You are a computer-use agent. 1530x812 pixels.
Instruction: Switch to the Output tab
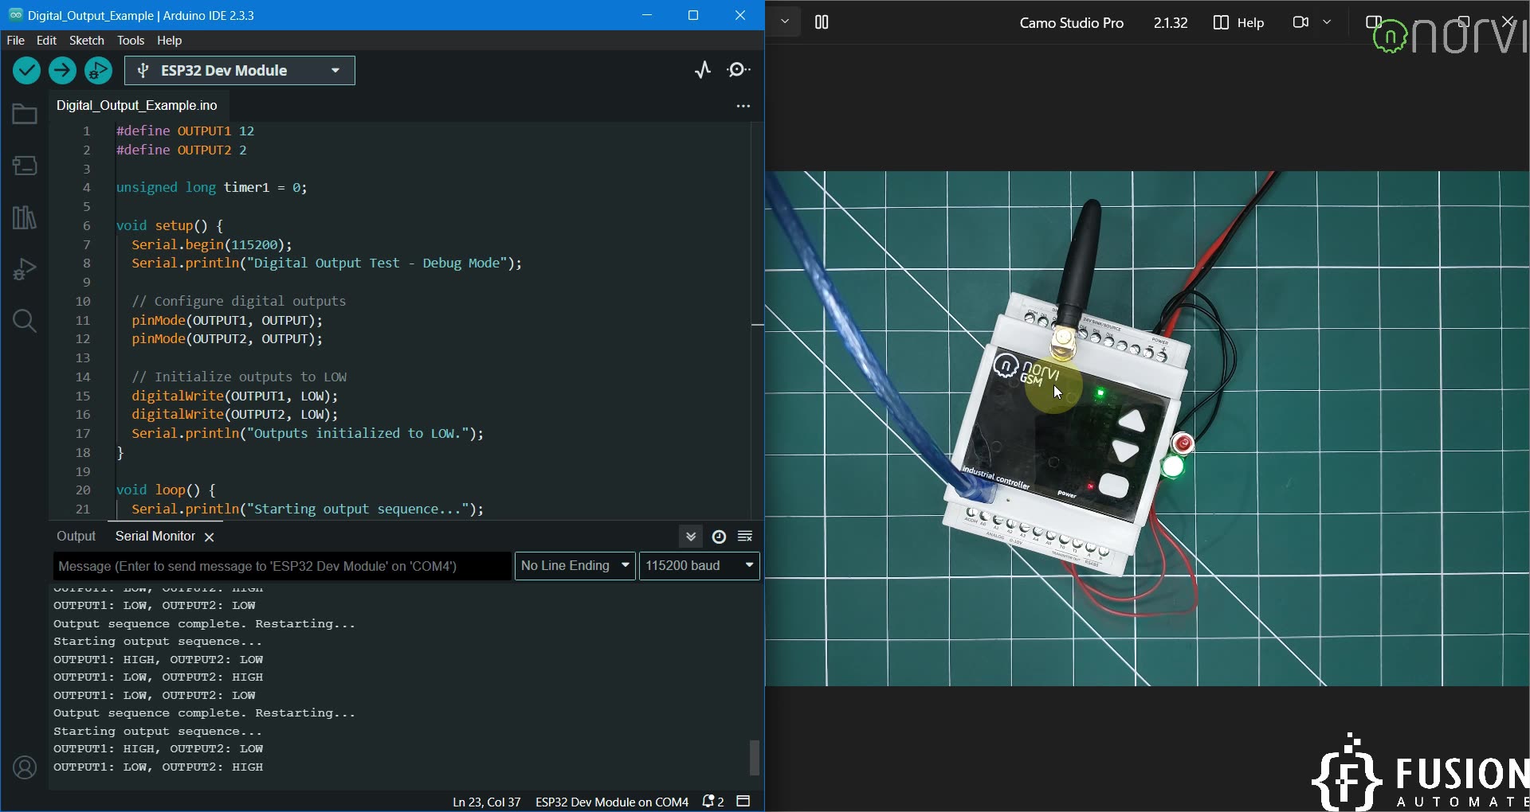(x=76, y=536)
